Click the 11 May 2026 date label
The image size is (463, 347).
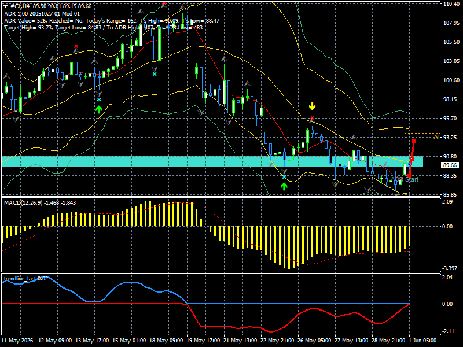[x=17, y=340]
